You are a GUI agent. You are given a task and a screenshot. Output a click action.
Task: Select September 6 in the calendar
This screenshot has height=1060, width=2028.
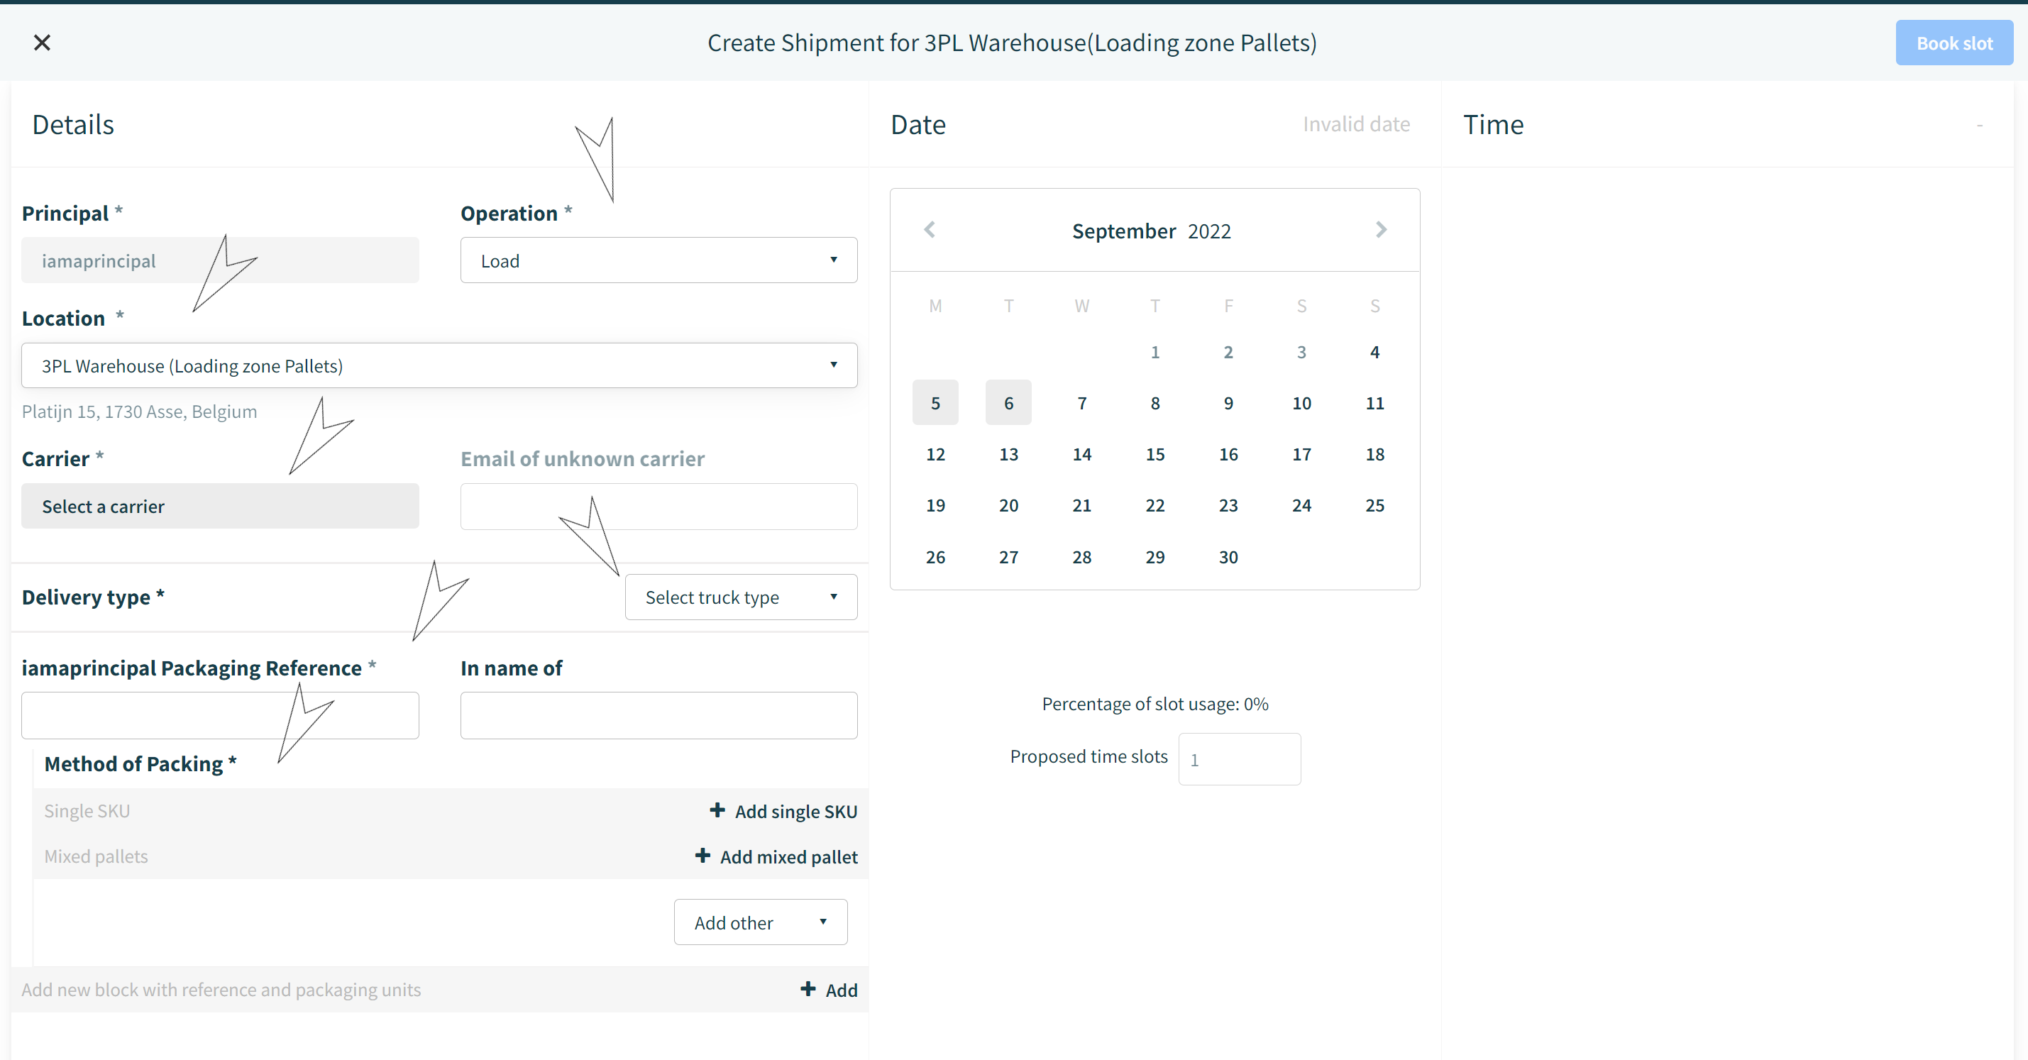point(1008,403)
